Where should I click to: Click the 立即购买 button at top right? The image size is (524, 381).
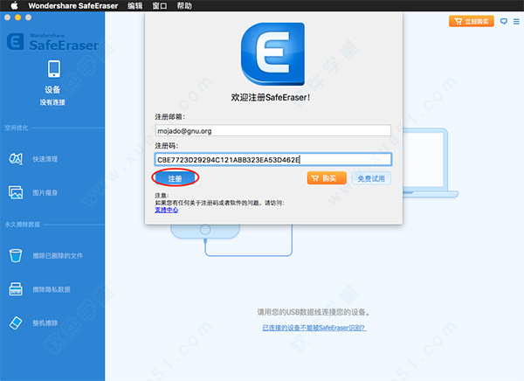pos(472,21)
